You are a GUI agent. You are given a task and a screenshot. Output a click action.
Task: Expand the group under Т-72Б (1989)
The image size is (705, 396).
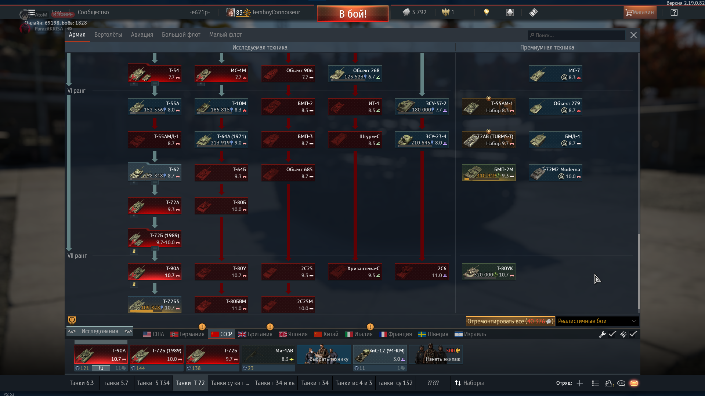(x=155, y=249)
